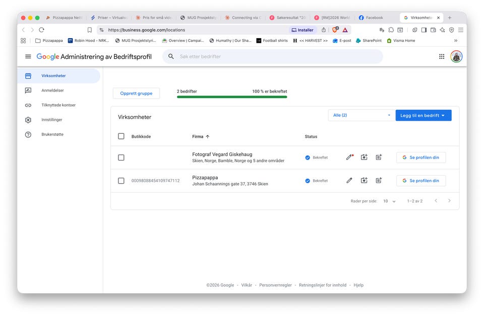Add photo to Pizzapappa
The height and width of the screenshot is (316, 484).
tap(364, 181)
